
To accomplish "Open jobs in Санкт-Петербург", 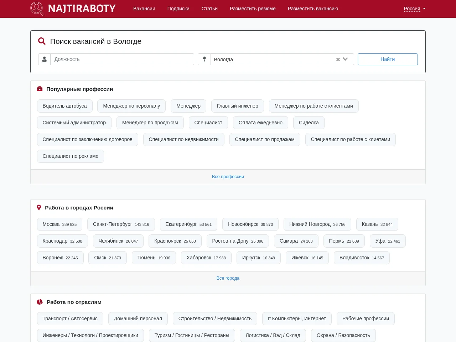I will tap(121, 224).
